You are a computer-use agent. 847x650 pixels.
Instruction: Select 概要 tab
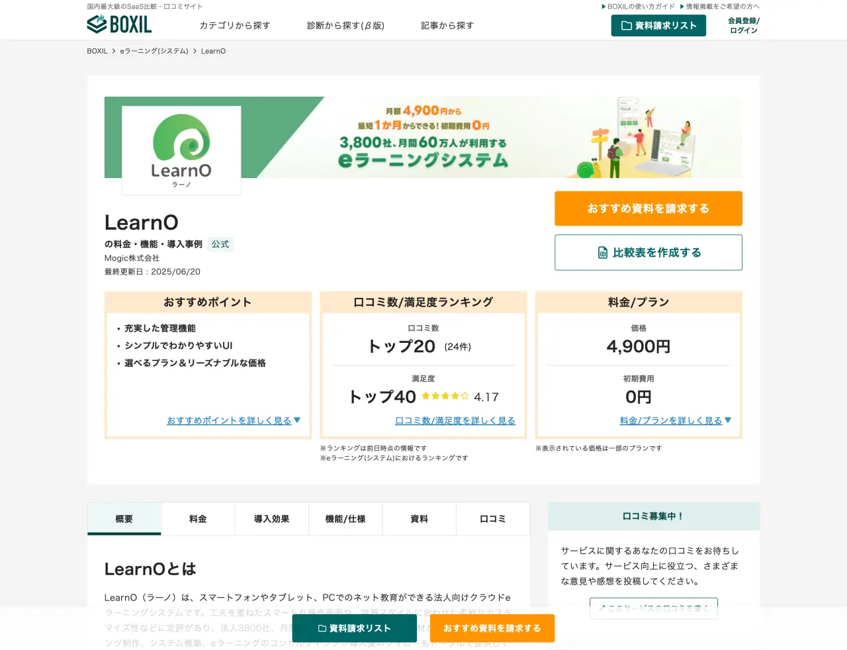coord(124,519)
